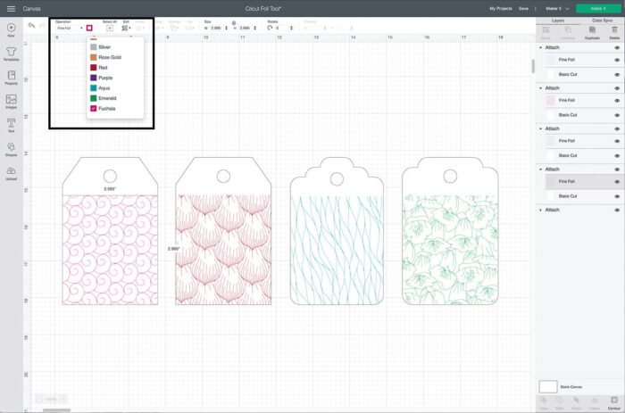
Task: Open the Templates panel
Action: [x=11, y=54]
